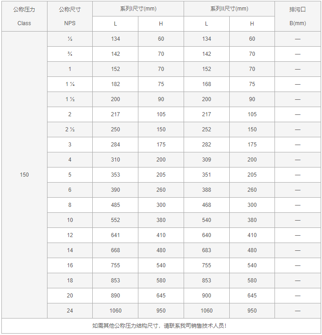Click the 排污口 B(mm) header cell
322x335 pixels.
pyautogui.click(x=298, y=16)
